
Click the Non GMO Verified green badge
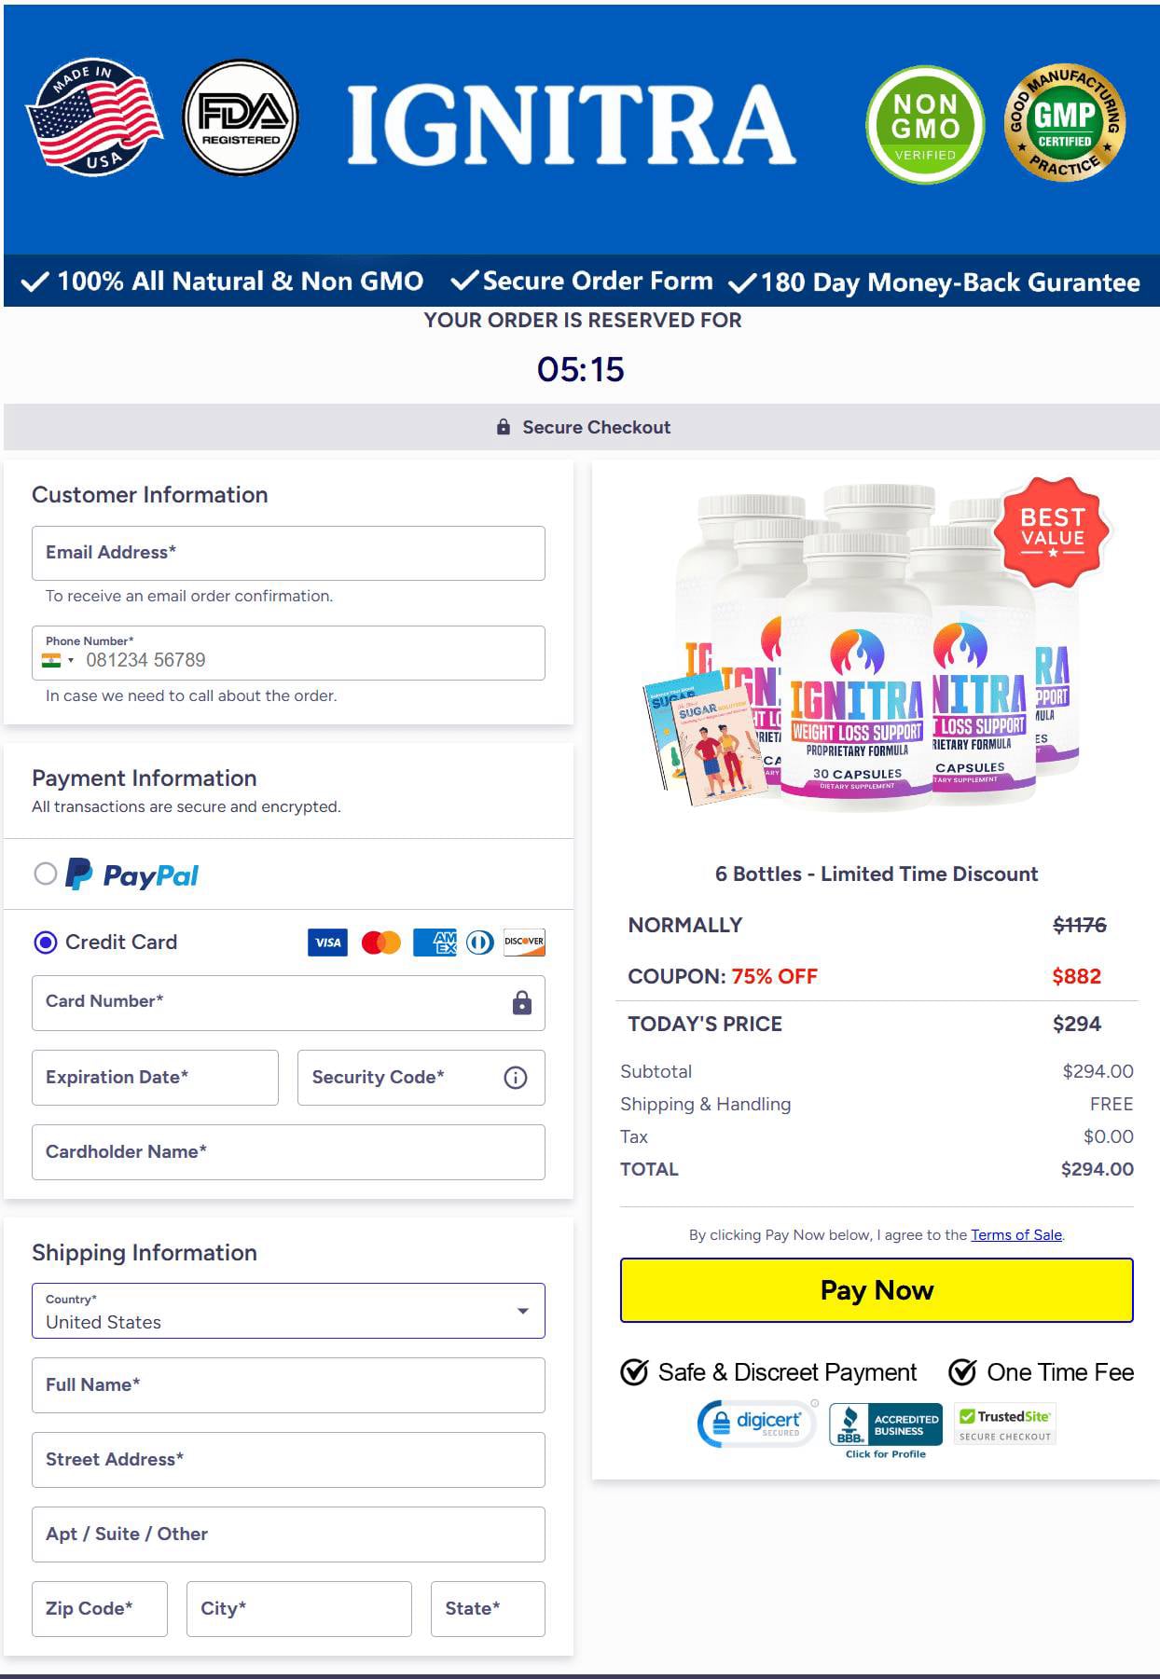[925, 124]
